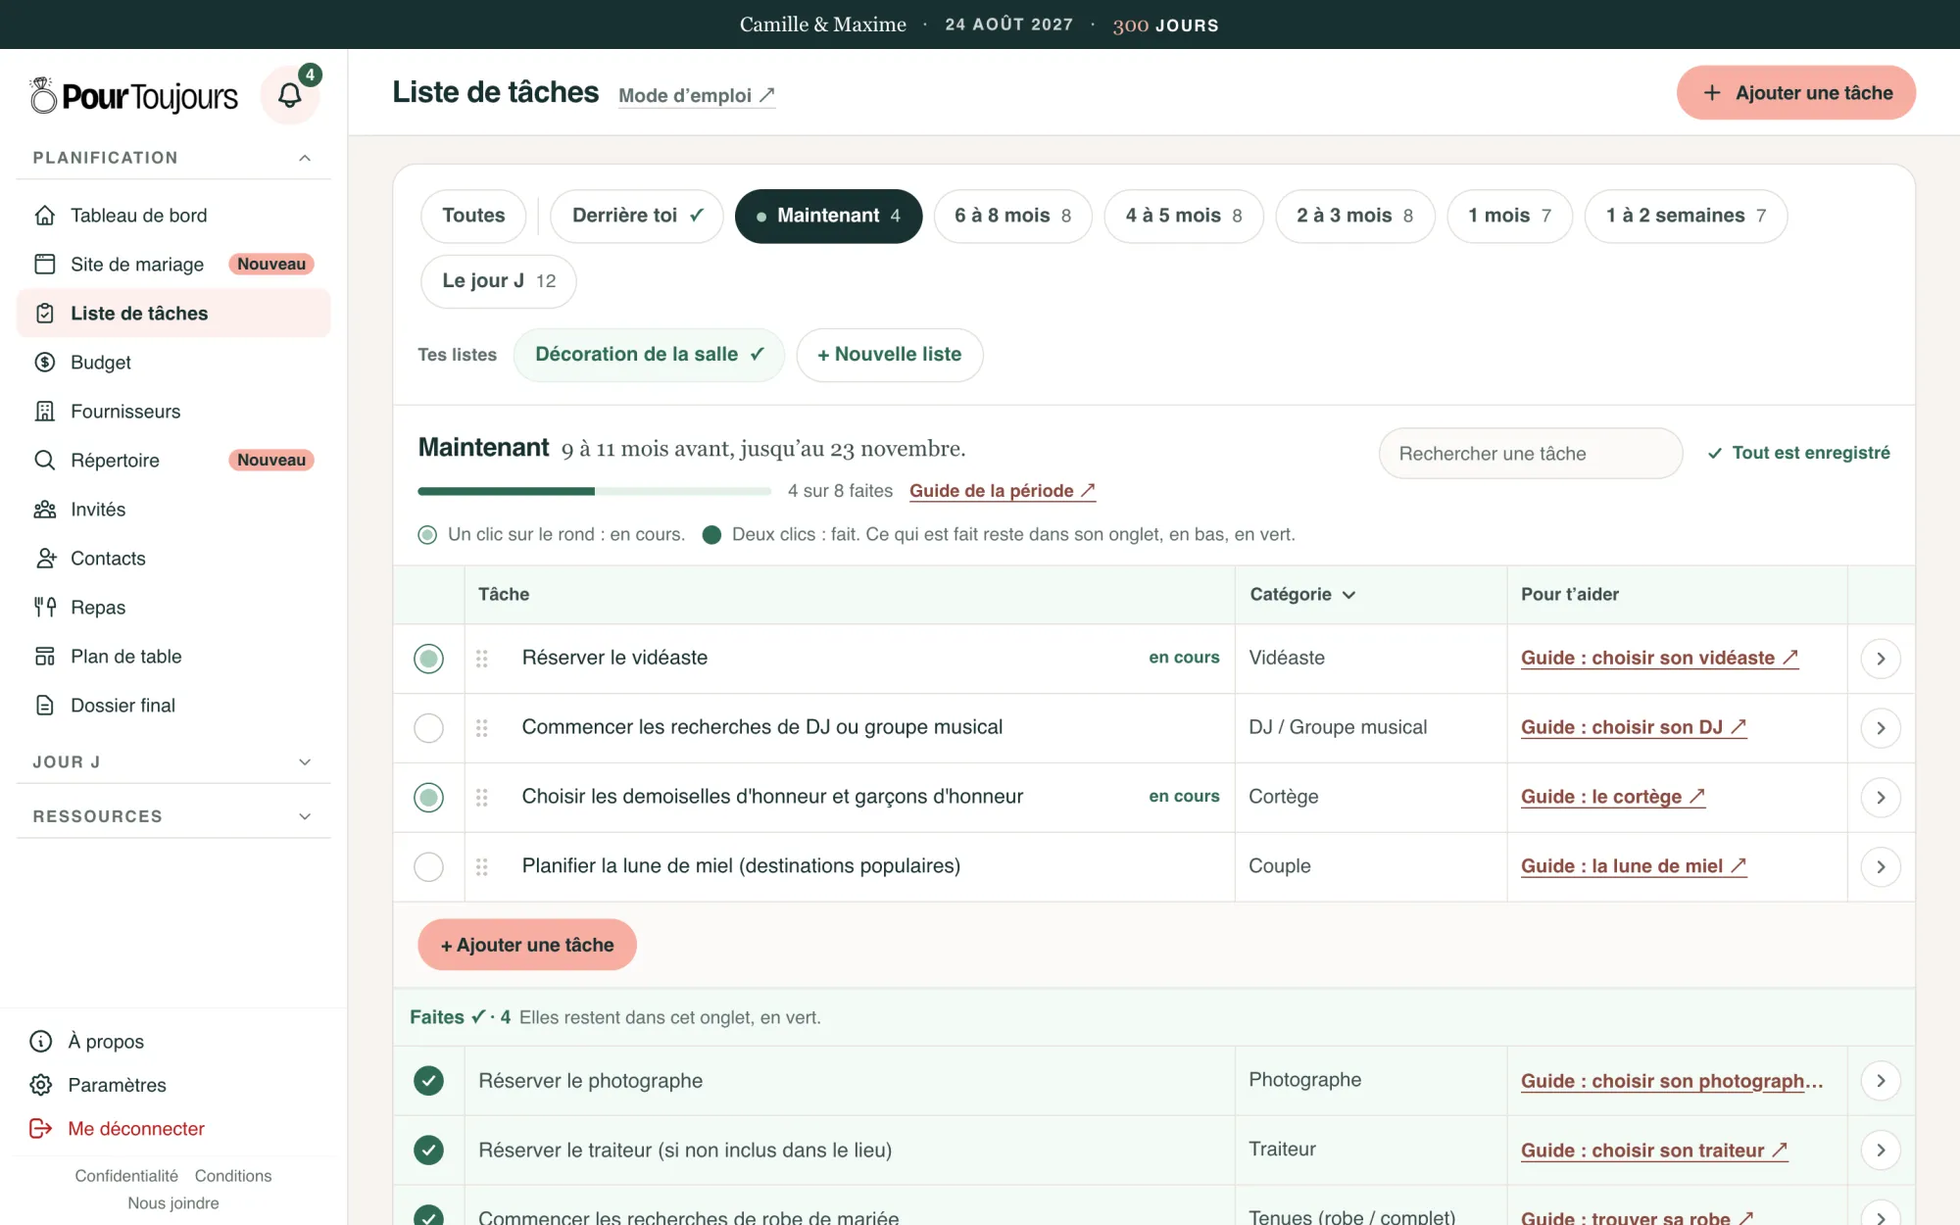Click the Nouvelle liste button

[890, 355]
